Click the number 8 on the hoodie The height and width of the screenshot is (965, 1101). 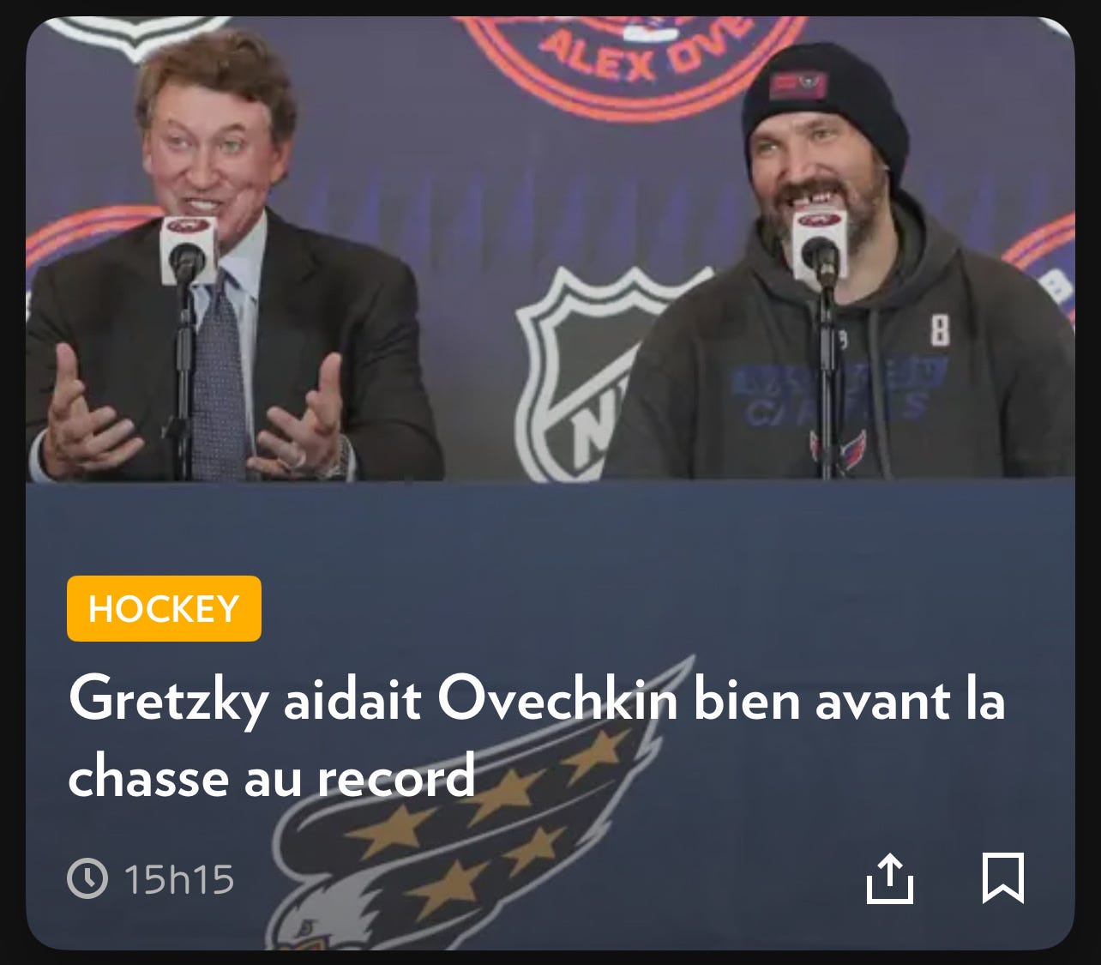(x=940, y=329)
